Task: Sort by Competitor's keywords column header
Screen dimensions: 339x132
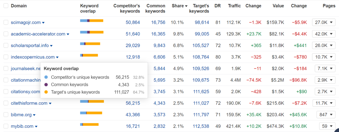Action: coord(127,8)
